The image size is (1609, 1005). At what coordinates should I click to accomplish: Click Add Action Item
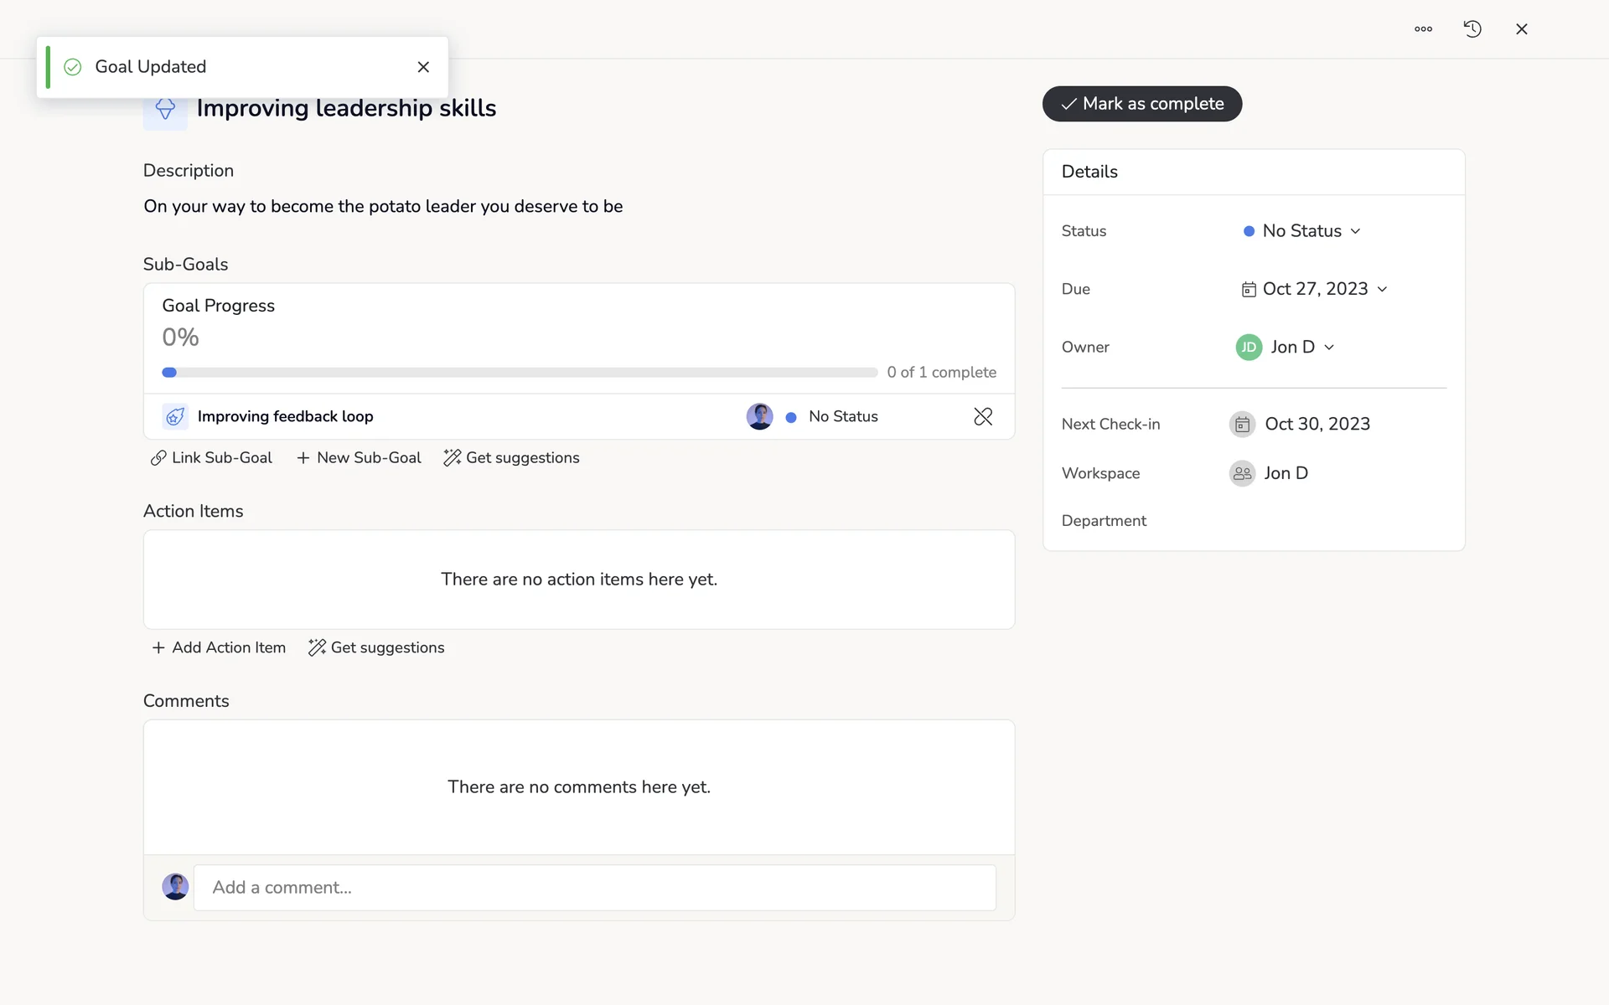219,647
